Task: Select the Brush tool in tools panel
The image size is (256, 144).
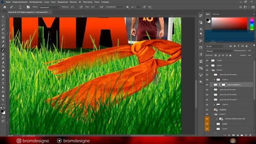Action: point(3,50)
